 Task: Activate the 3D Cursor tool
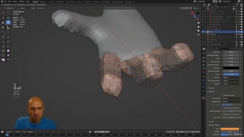(x=8, y=13)
